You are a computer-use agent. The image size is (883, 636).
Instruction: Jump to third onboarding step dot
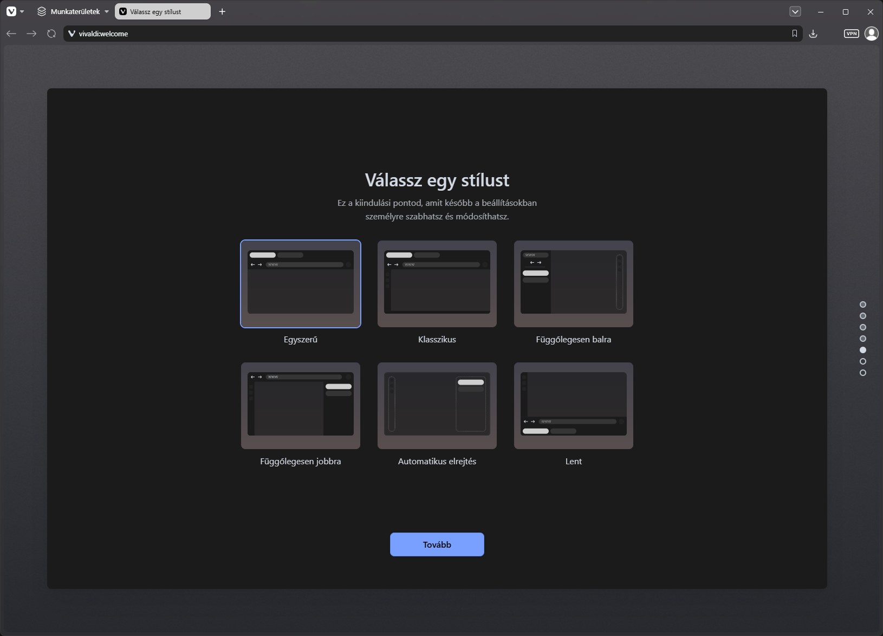[863, 327]
